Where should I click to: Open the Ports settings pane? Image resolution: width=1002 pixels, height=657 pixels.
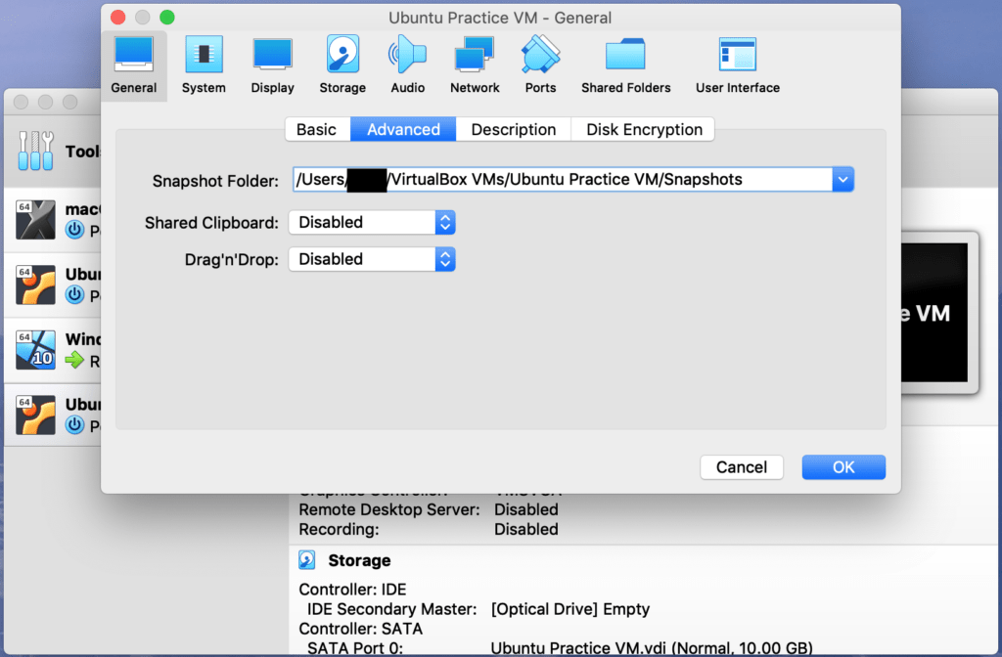click(540, 66)
